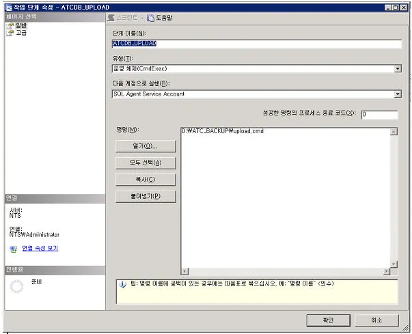Click the dialog's title bar icon
The height and width of the screenshot is (334, 412).
[8, 6]
